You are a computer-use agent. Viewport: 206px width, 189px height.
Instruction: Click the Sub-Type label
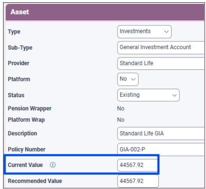click(x=20, y=47)
